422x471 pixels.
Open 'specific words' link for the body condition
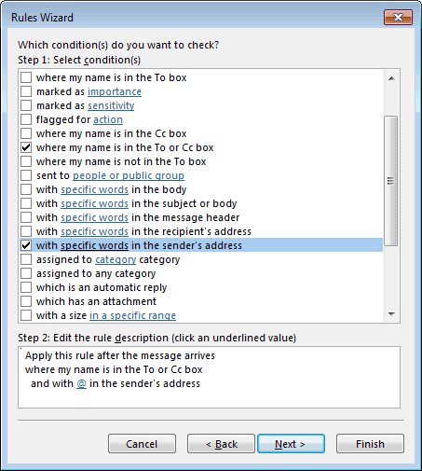point(94,189)
